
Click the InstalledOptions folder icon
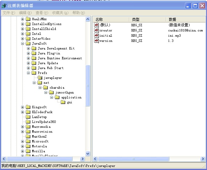click(x=28, y=24)
